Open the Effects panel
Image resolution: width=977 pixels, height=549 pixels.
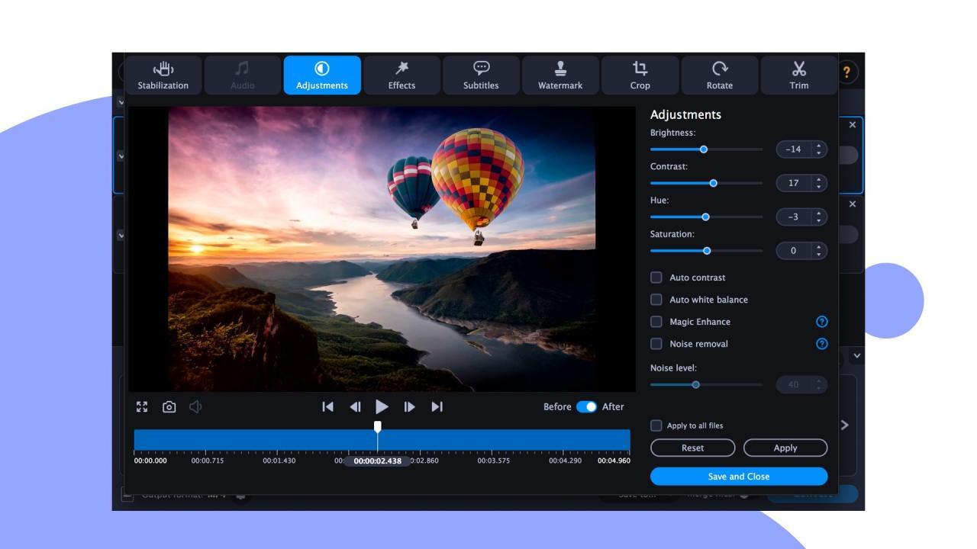[x=401, y=75]
